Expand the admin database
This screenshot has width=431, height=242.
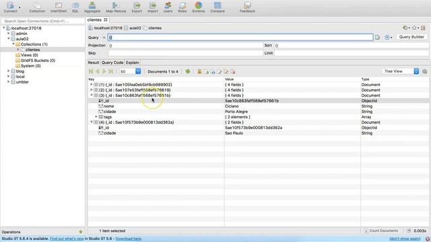point(9,33)
